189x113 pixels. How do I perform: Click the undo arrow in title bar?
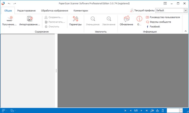pyautogui.click(x=9, y=4)
